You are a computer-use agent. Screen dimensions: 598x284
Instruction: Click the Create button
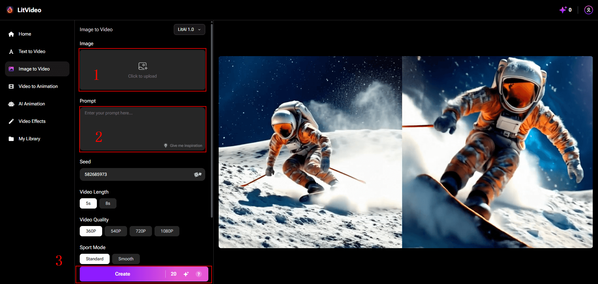[122, 274]
